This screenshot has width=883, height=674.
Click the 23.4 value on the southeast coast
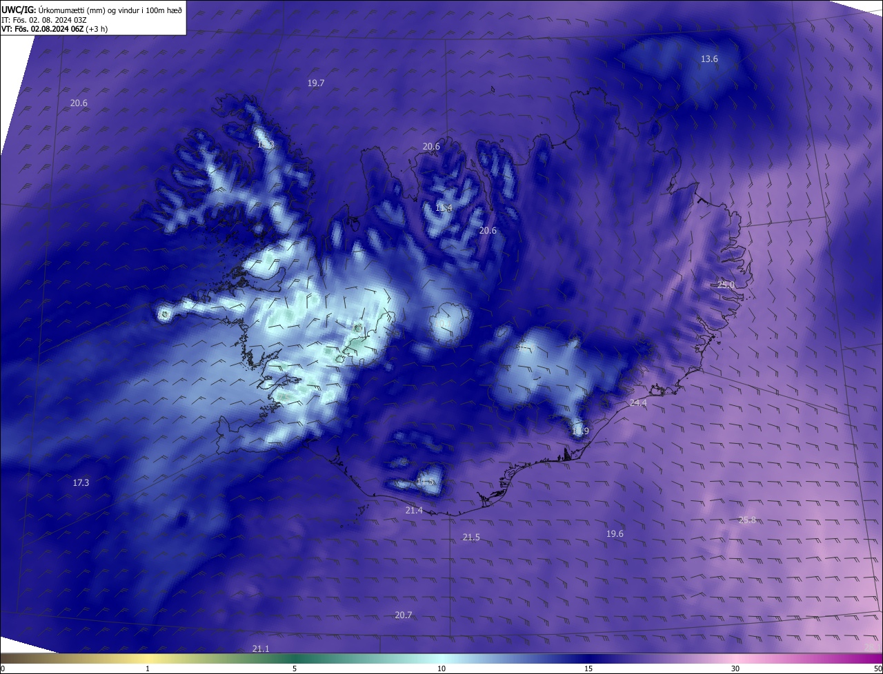tap(638, 403)
